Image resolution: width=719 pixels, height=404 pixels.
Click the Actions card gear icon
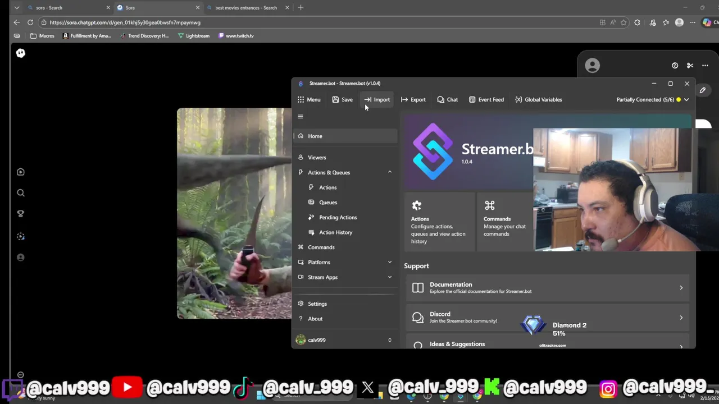pos(416,205)
